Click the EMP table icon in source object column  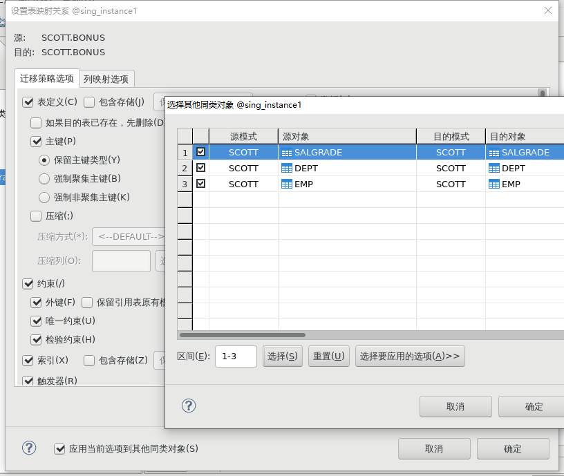[287, 184]
